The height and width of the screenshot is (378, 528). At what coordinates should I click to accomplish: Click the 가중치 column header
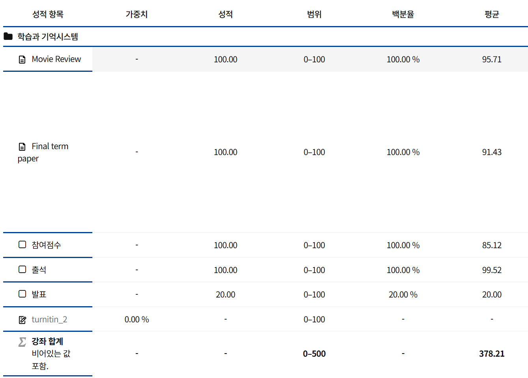137,14
